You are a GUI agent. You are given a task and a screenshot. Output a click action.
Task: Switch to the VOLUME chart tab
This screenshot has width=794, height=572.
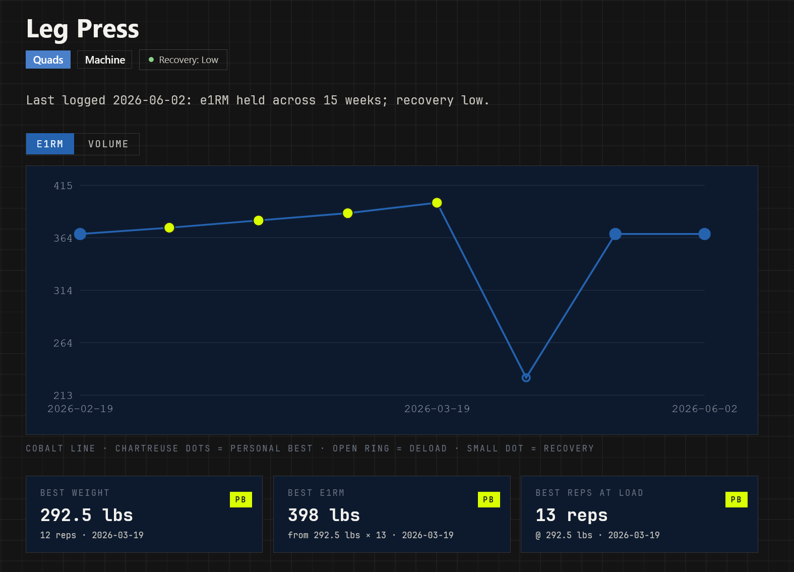(108, 144)
